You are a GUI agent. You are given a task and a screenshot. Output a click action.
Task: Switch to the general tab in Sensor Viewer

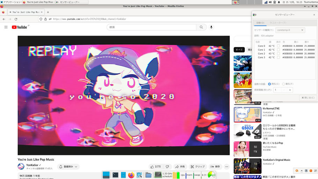point(260,23)
